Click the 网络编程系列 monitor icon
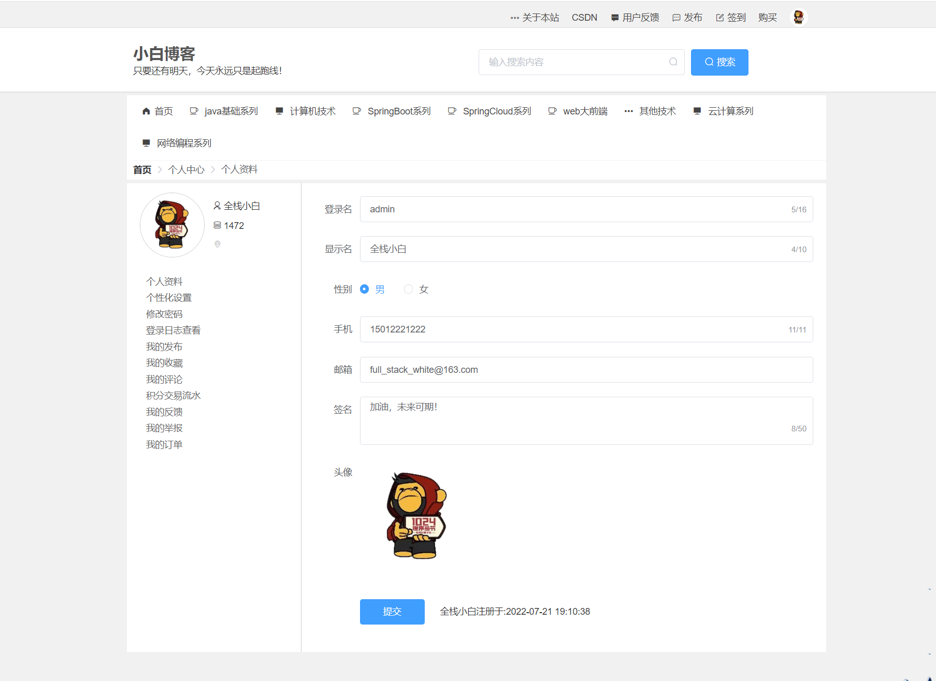936x681 pixels. pyautogui.click(x=146, y=143)
